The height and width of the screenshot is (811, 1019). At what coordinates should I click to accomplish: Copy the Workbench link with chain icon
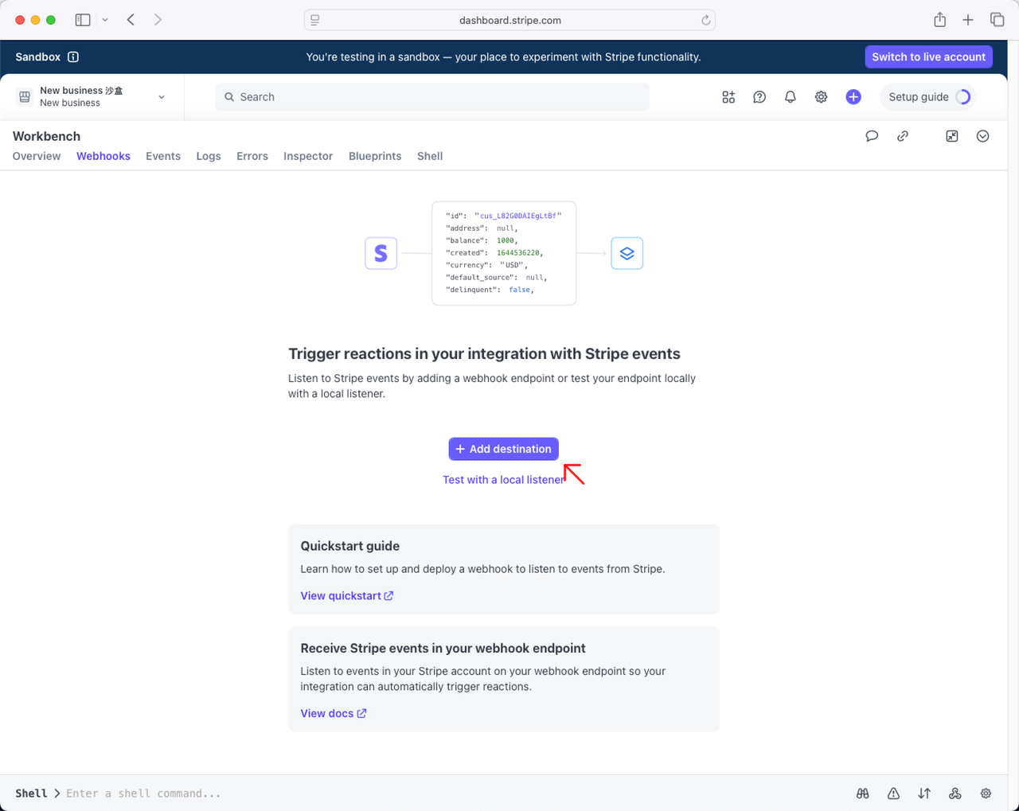pos(903,136)
